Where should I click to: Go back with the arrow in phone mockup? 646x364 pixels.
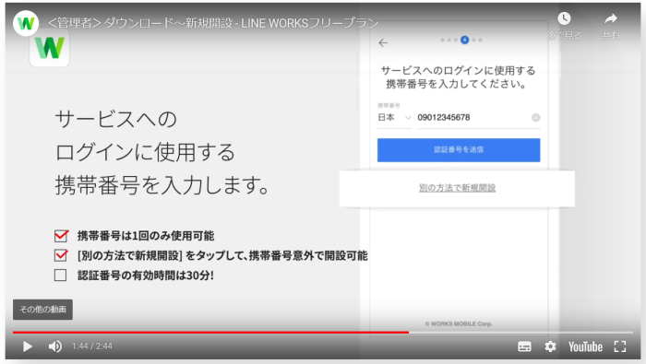(383, 42)
